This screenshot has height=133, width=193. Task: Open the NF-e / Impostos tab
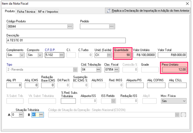point(48,12)
